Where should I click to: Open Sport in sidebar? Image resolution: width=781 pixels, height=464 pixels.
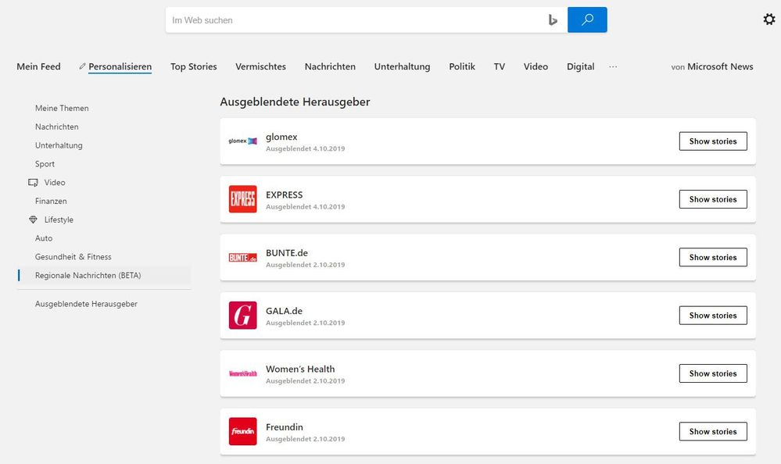pos(45,164)
